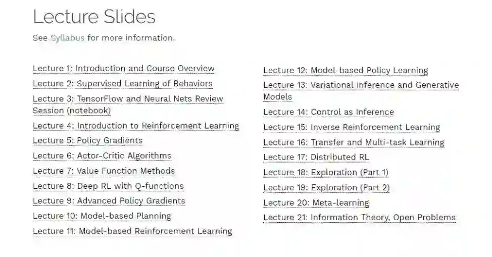View Lecture 7: Value Function Methods

click(104, 171)
